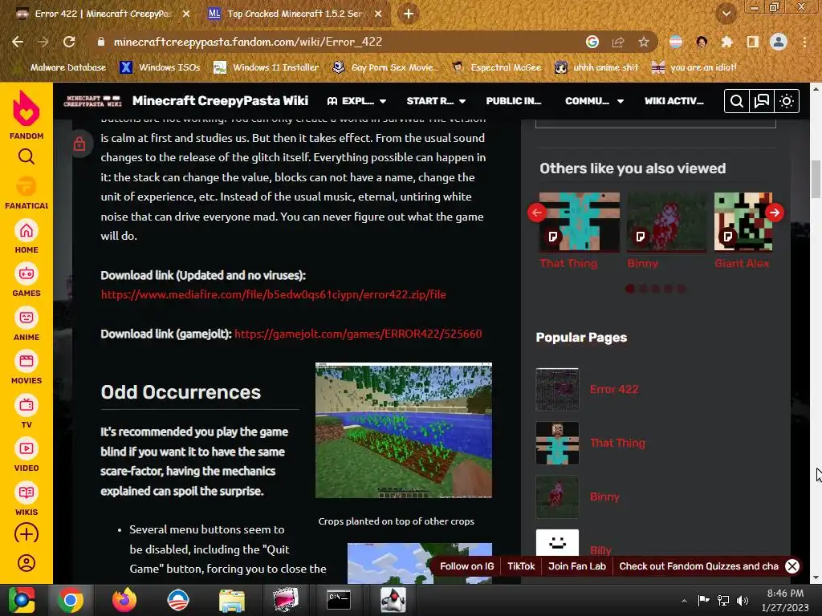Image resolution: width=822 pixels, height=616 pixels.
Task: Toggle light/dark theme sun icon
Action: (787, 101)
